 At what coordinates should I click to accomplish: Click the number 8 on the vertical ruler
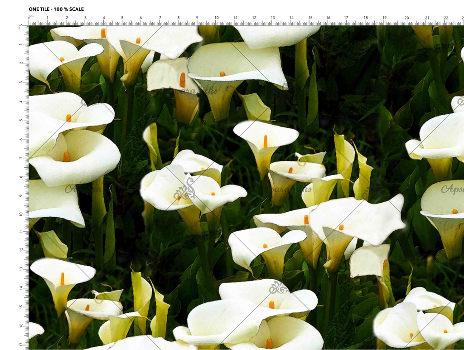pyautogui.click(x=21, y=177)
